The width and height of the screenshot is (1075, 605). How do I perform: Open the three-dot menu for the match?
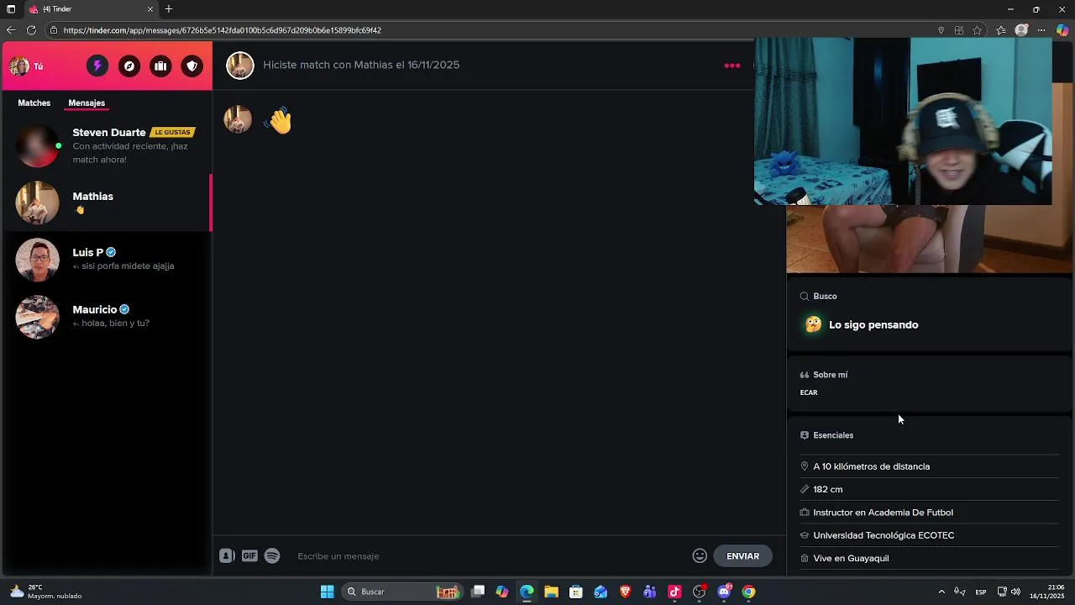[x=732, y=66]
